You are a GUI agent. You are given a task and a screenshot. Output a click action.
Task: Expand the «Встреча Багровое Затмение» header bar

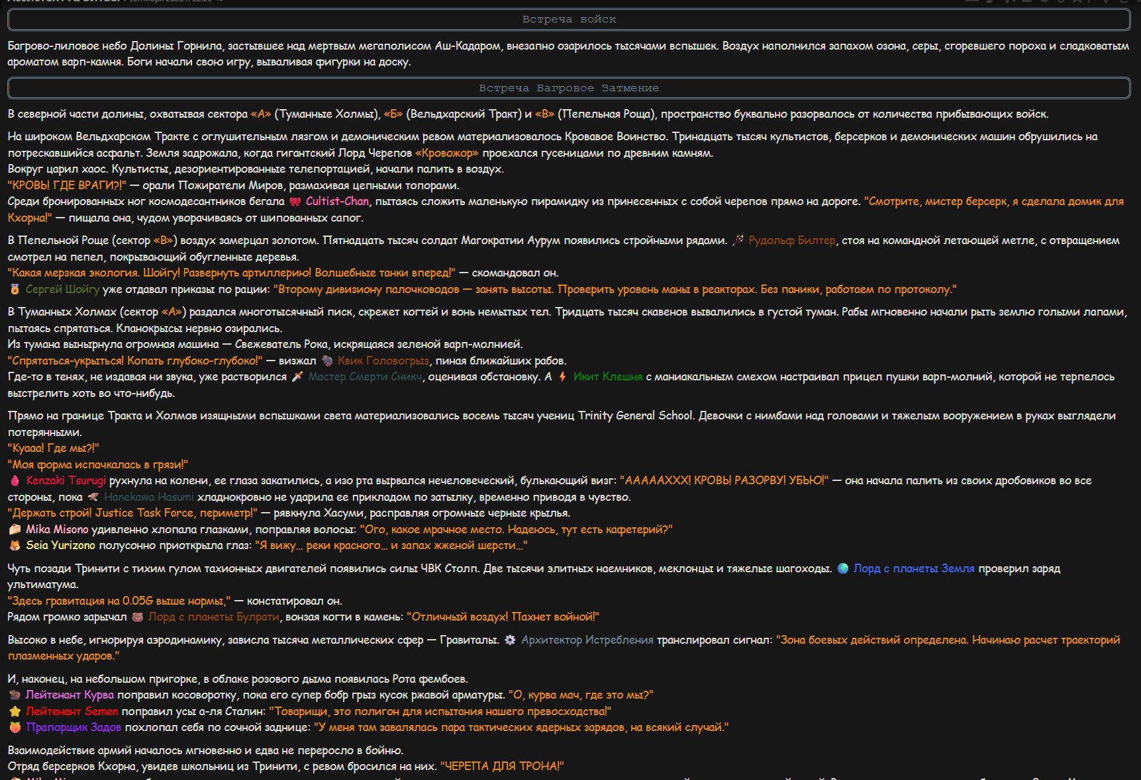tap(569, 88)
